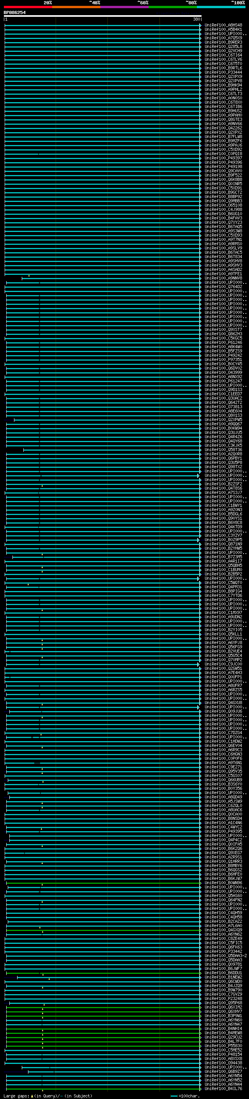Viewport: 249px width, 1099px height.
Task: Select hit label UniRef100_B7FLW8
Action: click(x=223, y=136)
